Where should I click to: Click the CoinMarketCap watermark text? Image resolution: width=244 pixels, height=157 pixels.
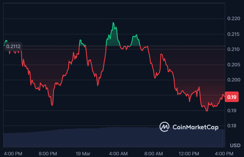[x=195, y=127]
